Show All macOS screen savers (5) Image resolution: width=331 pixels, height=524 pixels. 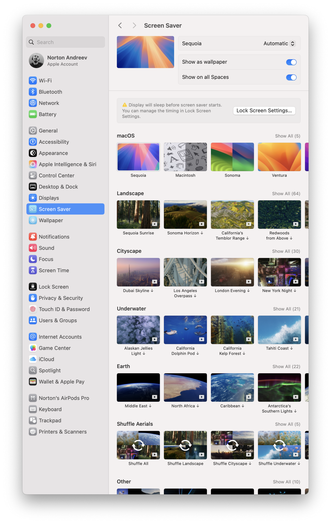(x=288, y=136)
